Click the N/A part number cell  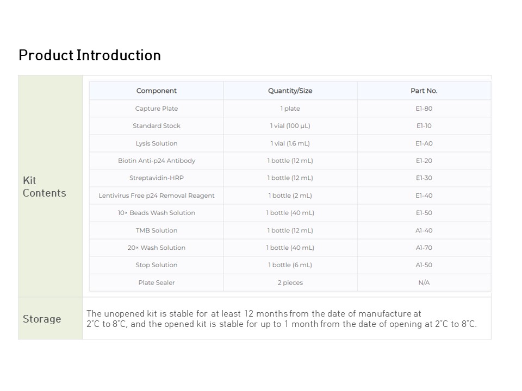click(424, 282)
